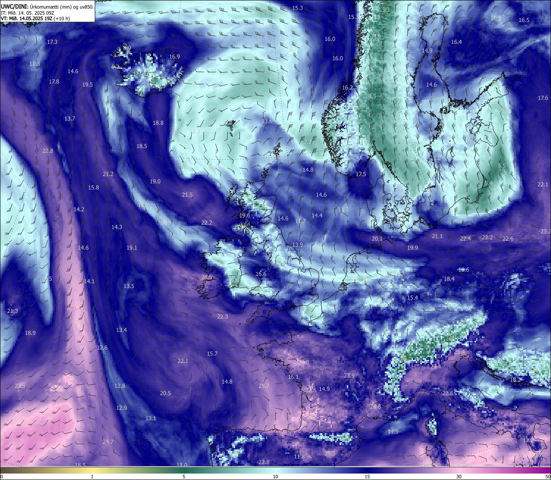Screen dimensions: 551x480
Task: Click the map value '22.3' southwest of Cornwall
Action: coord(223,316)
